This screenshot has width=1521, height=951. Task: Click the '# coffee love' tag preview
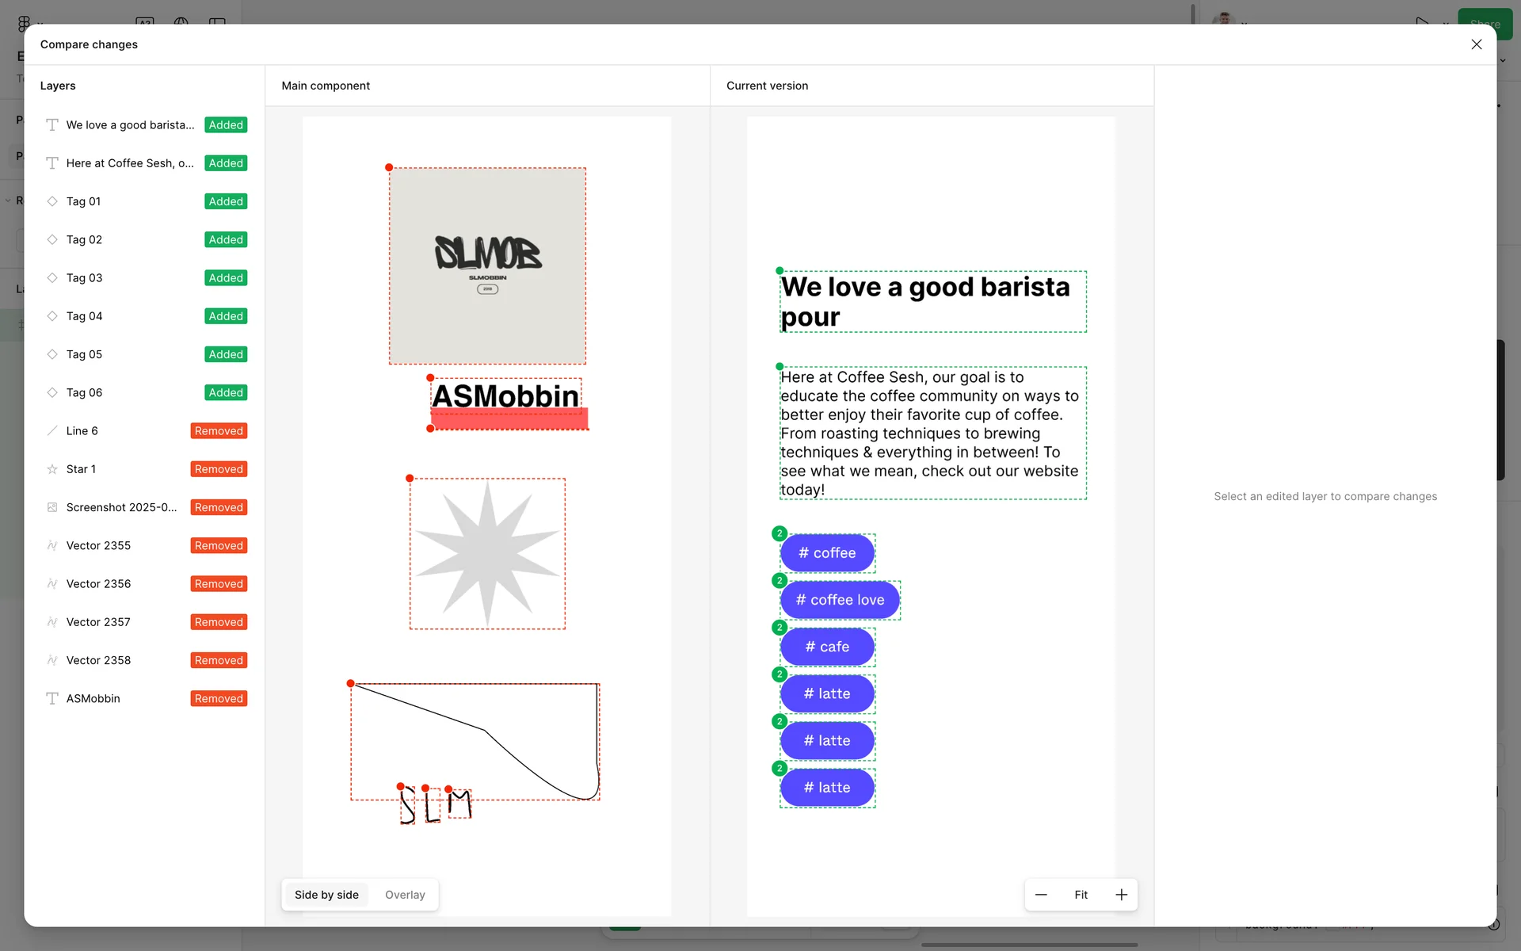(x=840, y=600)
